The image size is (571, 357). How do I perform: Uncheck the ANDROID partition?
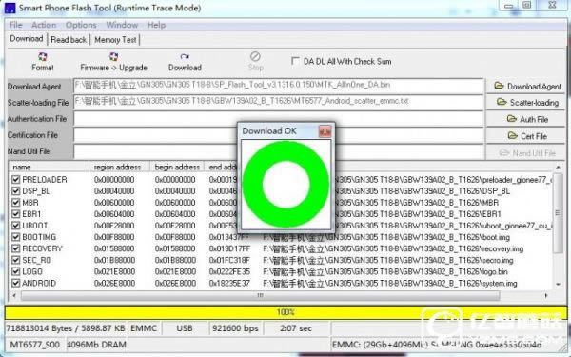pos(15,283)
